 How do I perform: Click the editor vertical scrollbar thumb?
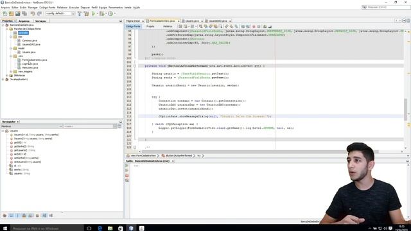click(405, 110)
